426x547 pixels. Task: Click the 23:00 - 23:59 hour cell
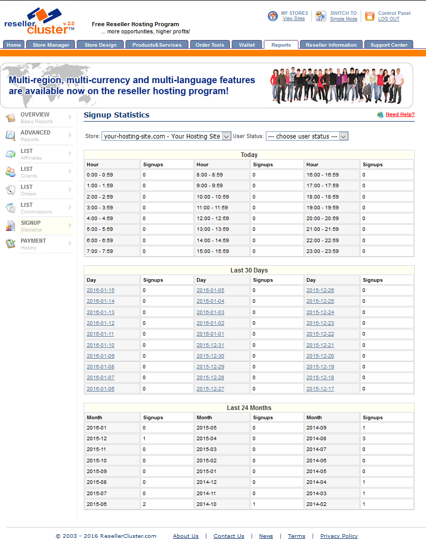tap(332, 251)
